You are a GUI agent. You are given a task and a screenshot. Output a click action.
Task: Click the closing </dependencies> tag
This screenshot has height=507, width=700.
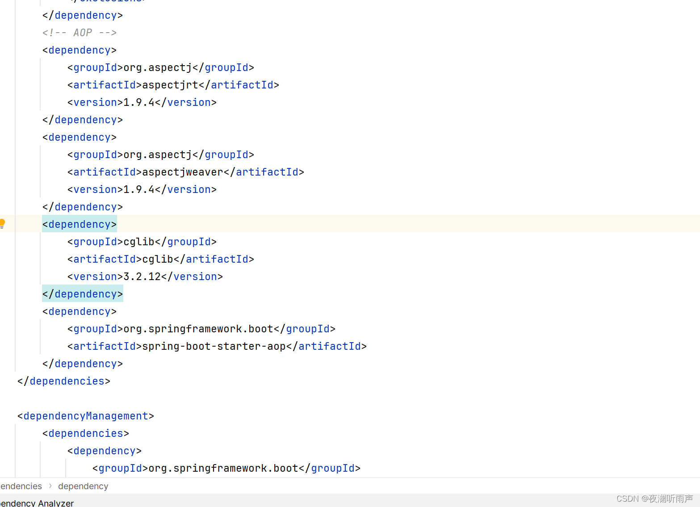pyautogui.click(x=64, y=381)
